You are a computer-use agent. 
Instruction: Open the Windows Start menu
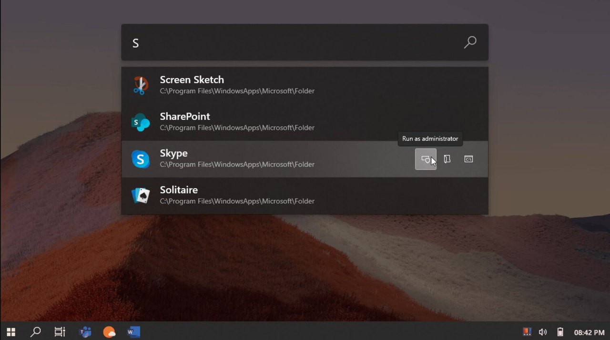11,332
